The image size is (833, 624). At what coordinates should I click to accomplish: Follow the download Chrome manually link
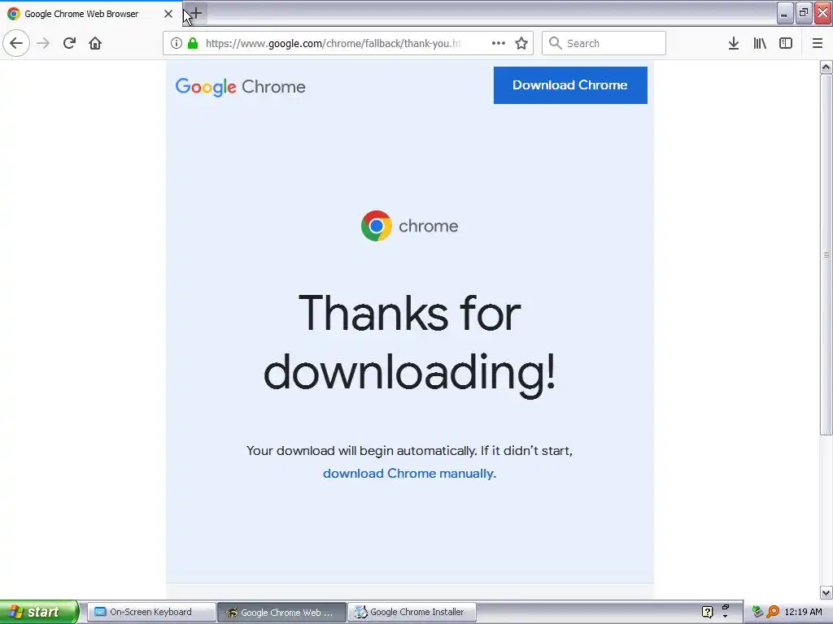410,474
